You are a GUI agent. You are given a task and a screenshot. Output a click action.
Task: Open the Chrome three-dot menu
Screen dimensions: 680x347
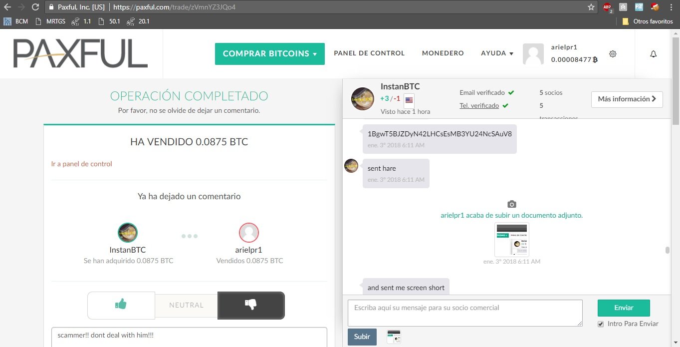pyautogui.click(x=671, y=7)
